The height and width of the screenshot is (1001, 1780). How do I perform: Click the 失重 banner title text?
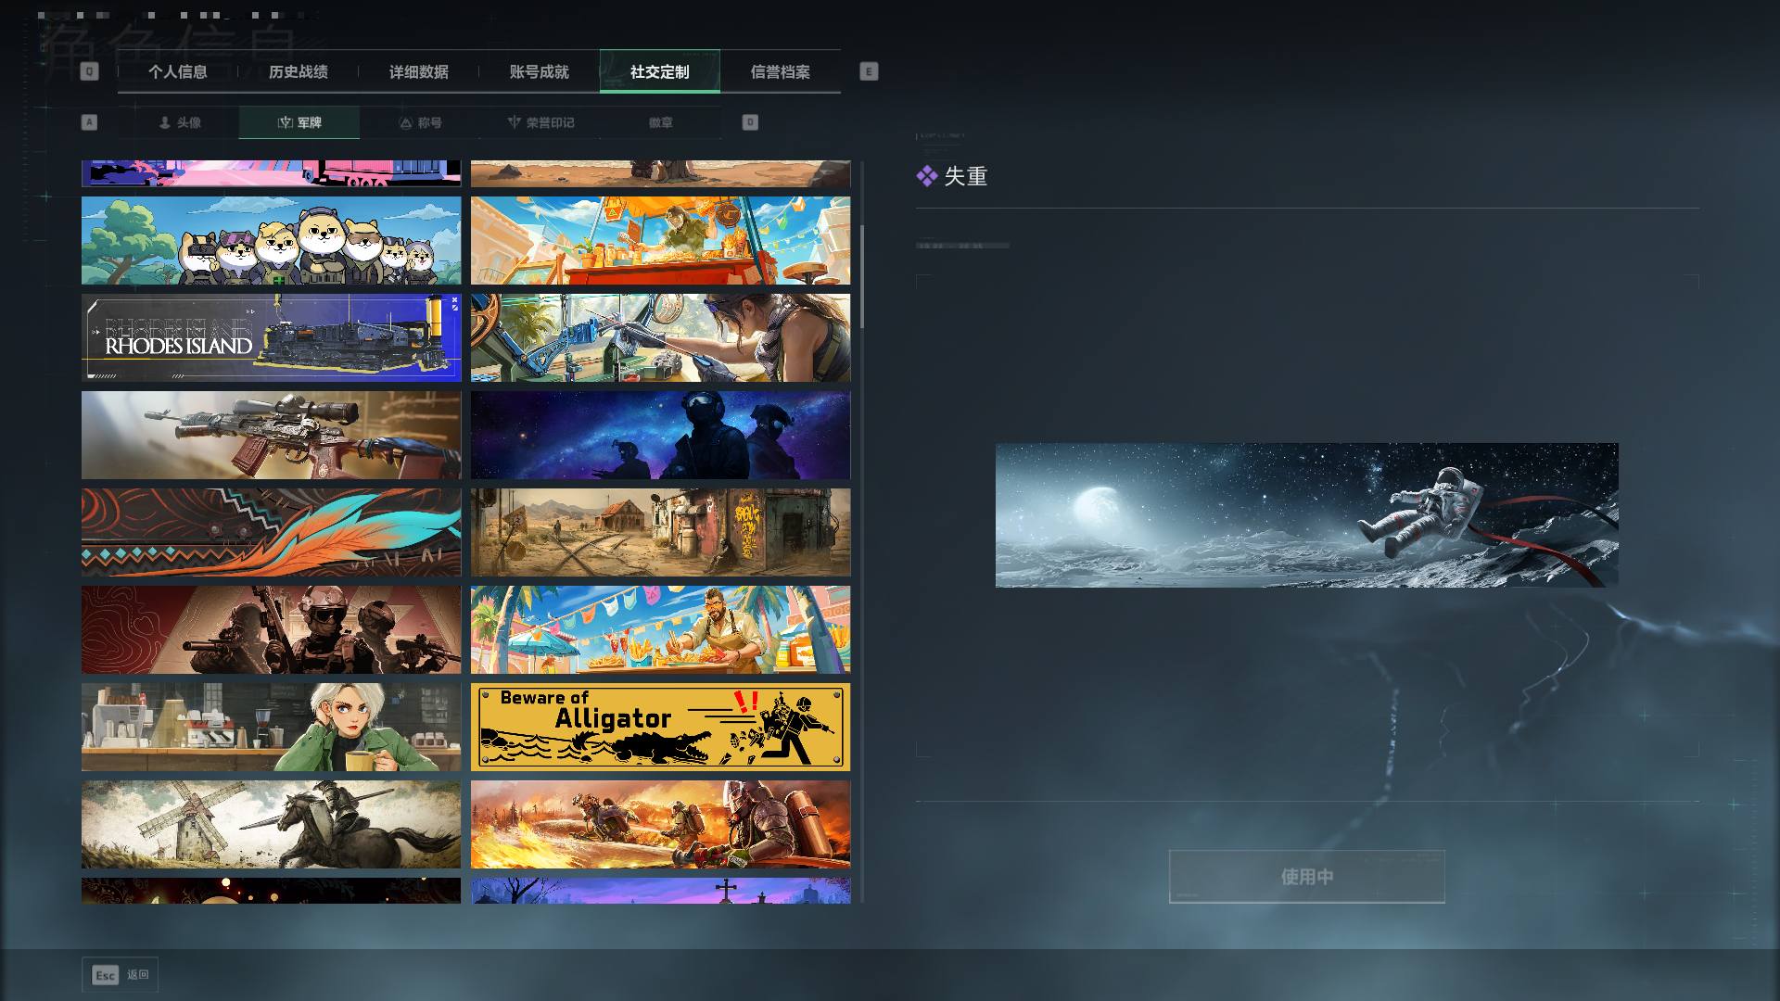click(x=965, y=176)
